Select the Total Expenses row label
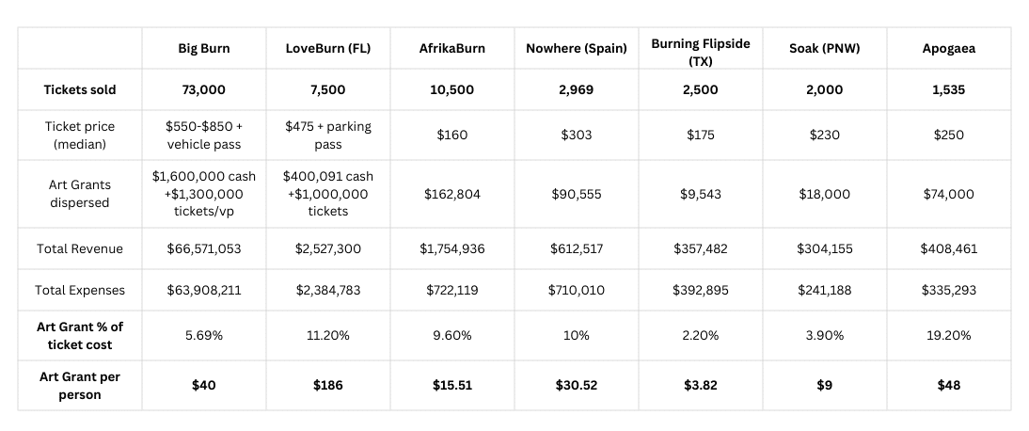 pyautogui.click(x=79, y=290)
